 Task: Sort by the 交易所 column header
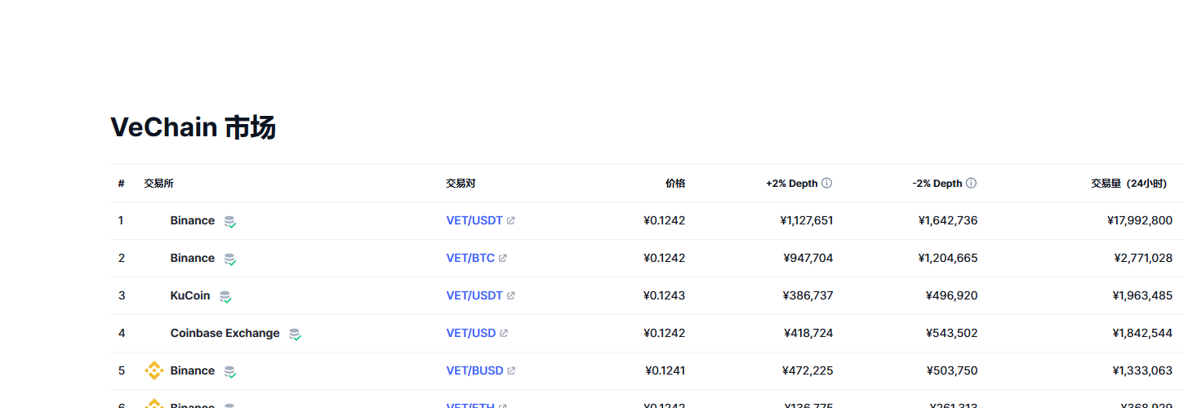[x=158, y=184]
